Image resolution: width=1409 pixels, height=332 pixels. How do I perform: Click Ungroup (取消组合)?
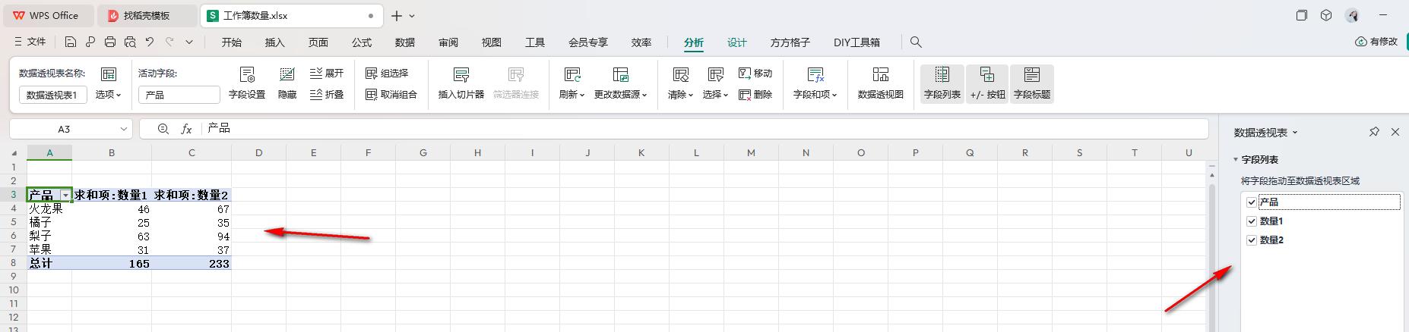coord(391,95)
